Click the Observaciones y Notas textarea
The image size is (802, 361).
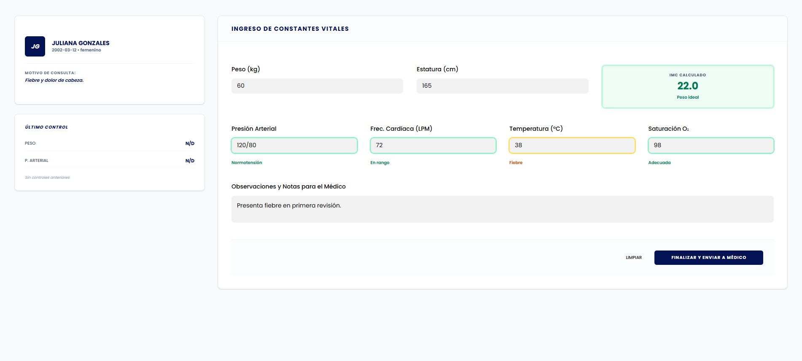pyautogui.click(x=502, y=209)
